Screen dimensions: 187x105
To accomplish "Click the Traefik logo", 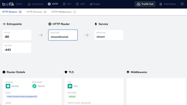I will [x=8, y=4].
